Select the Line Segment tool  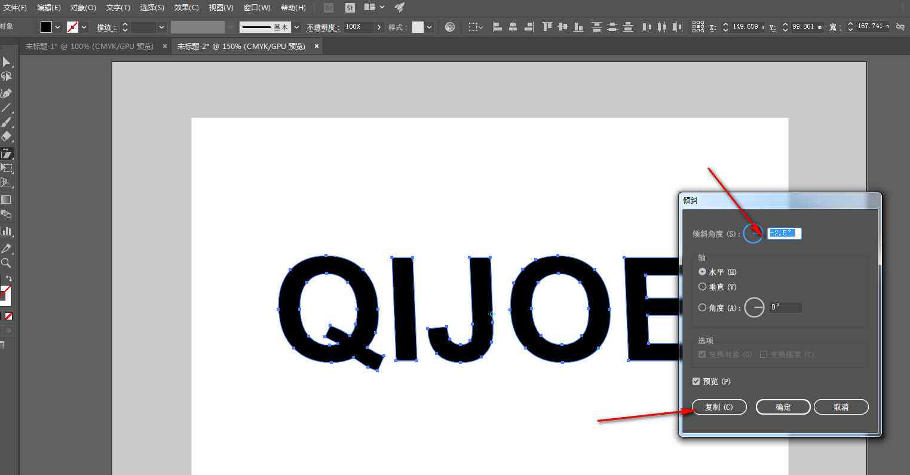tap(6, 108)
